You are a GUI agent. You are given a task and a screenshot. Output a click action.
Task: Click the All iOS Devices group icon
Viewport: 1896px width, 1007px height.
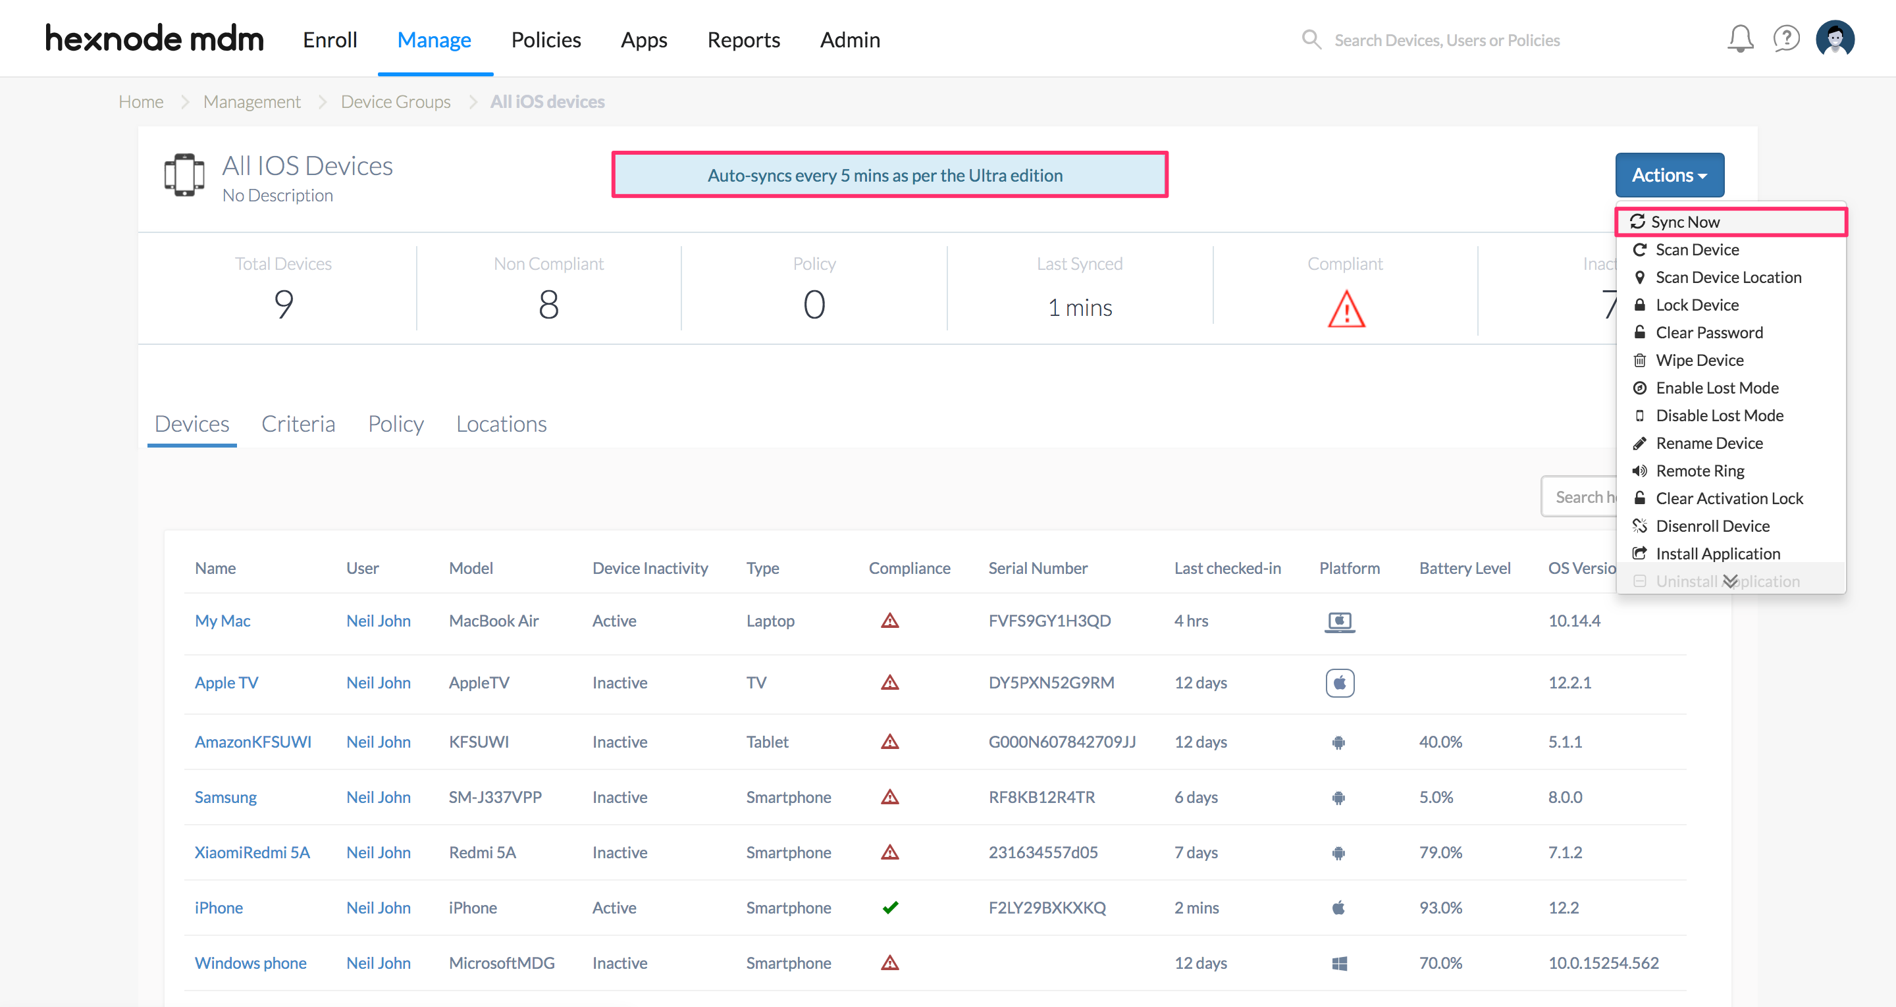[184, 175]
